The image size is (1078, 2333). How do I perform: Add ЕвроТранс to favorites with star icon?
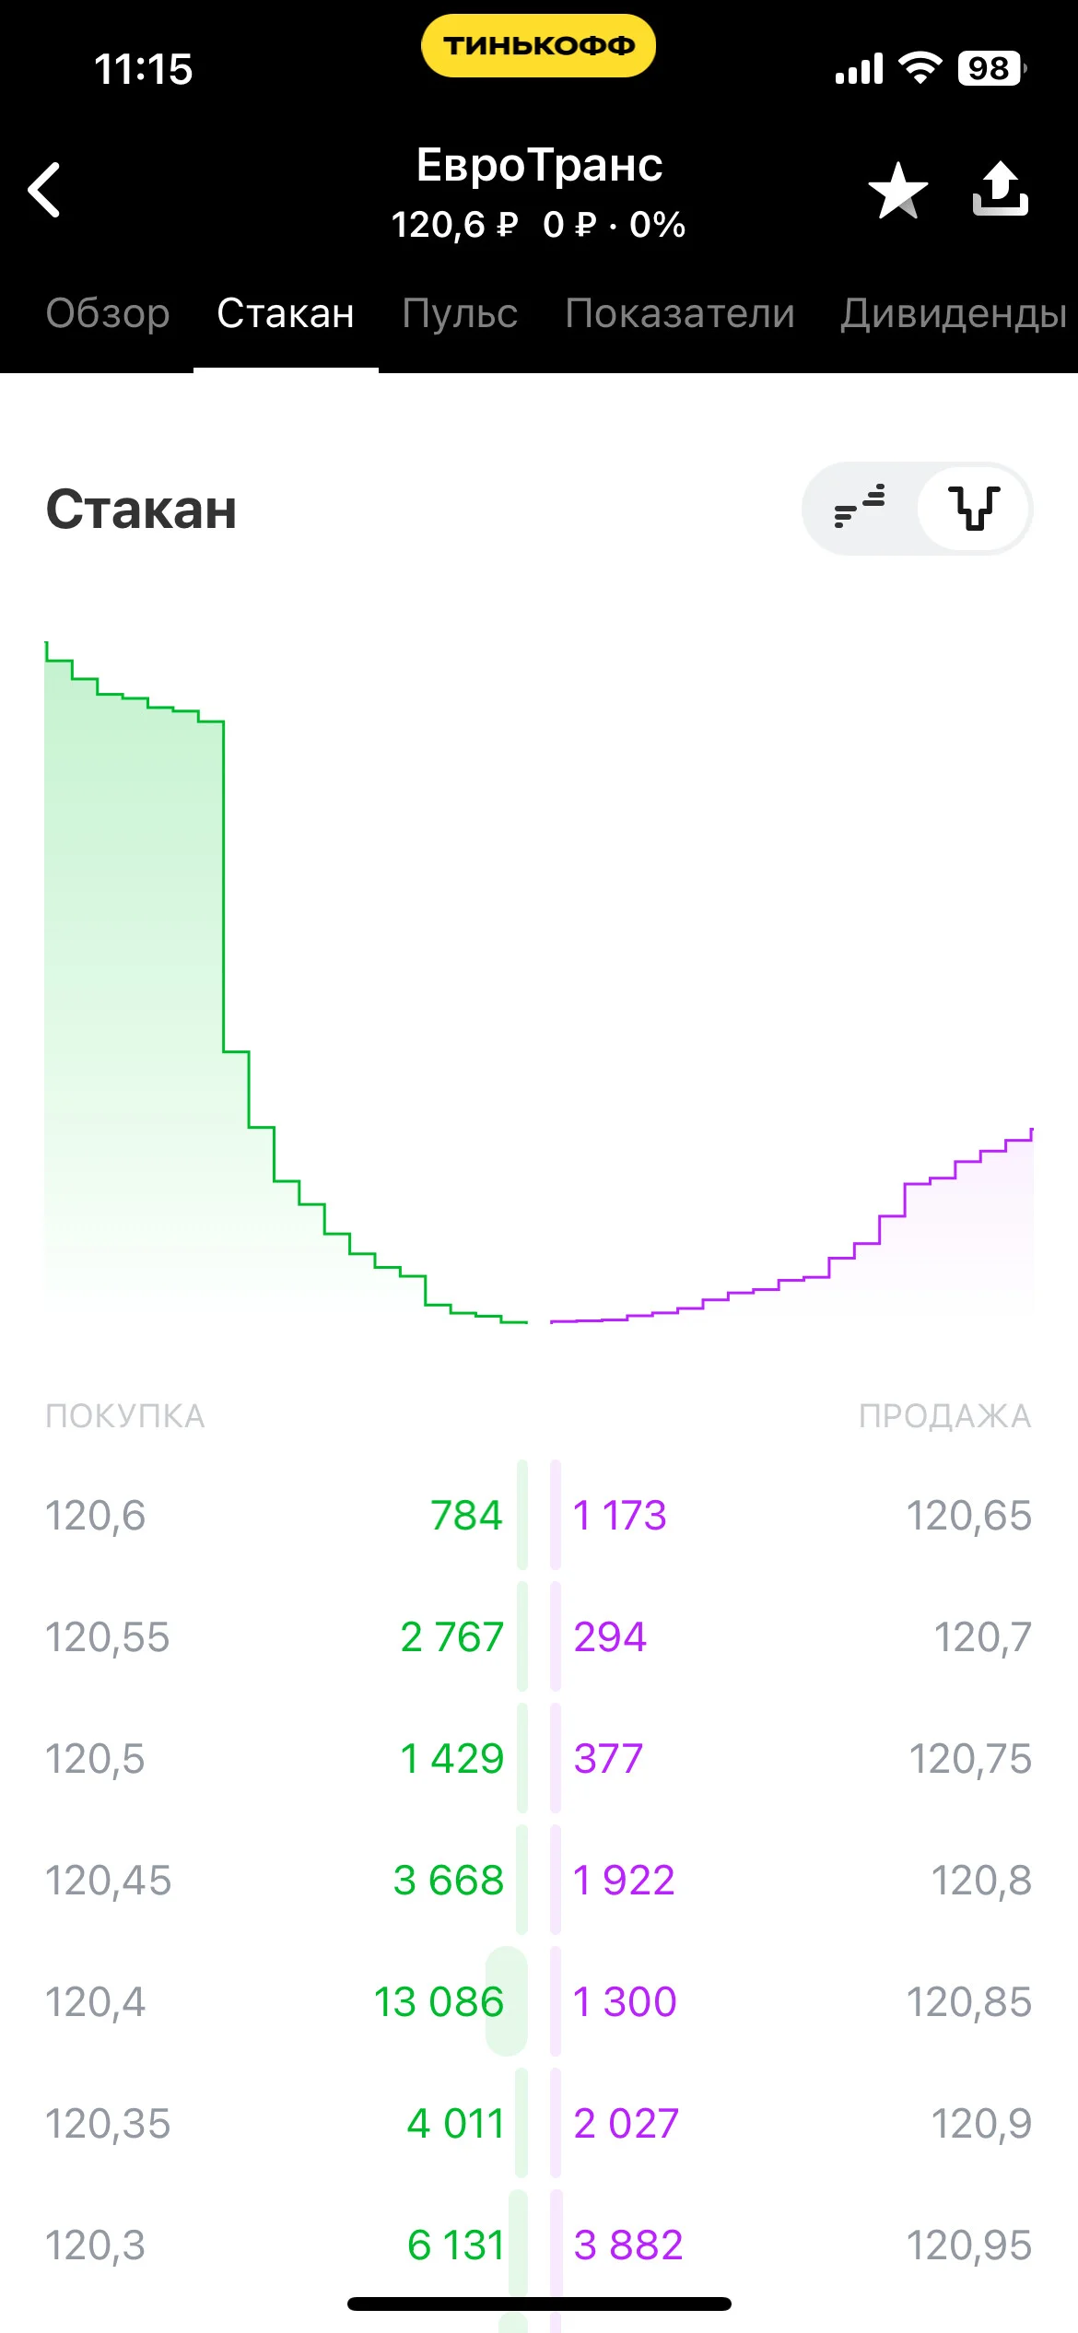tap(898, 191)
